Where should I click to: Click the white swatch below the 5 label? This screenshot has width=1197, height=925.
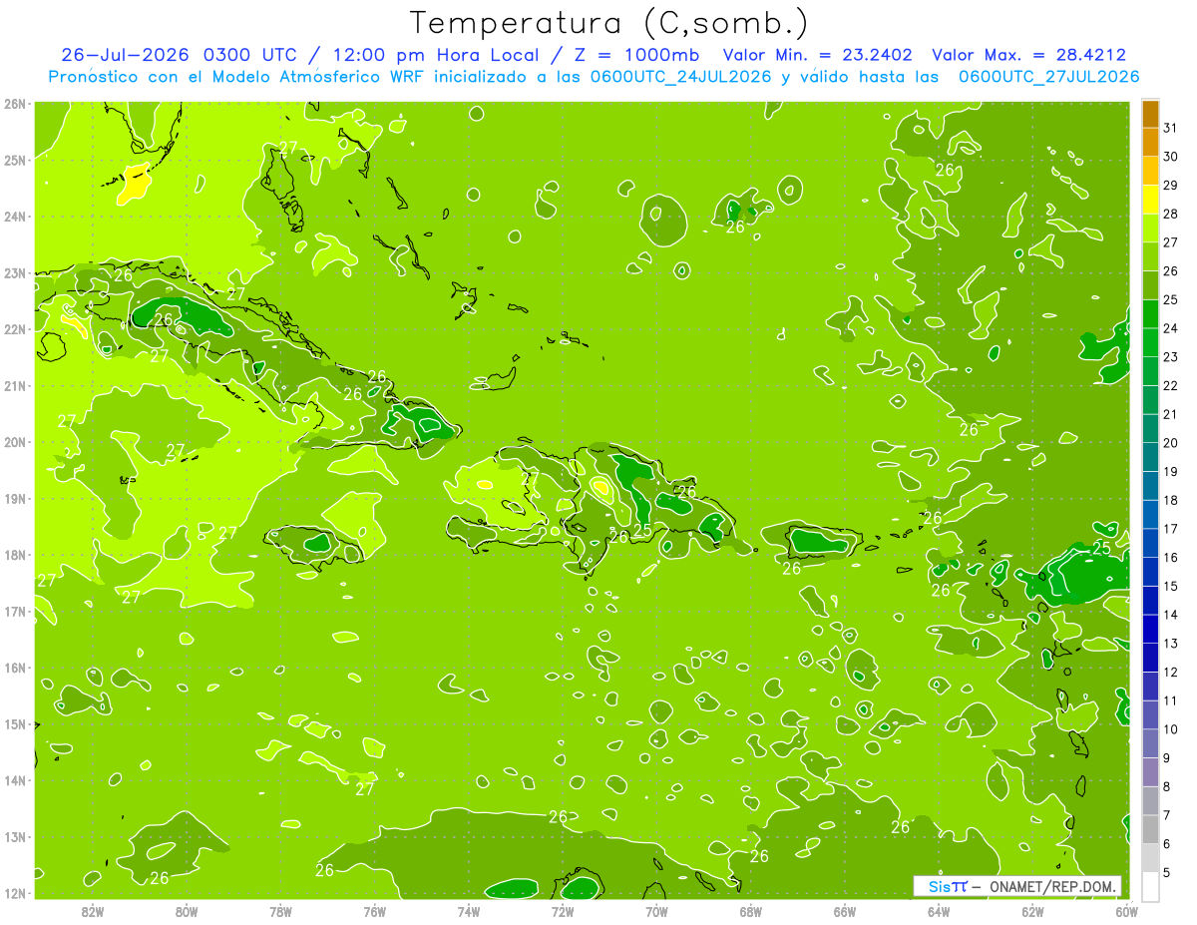coord(1150,886)
